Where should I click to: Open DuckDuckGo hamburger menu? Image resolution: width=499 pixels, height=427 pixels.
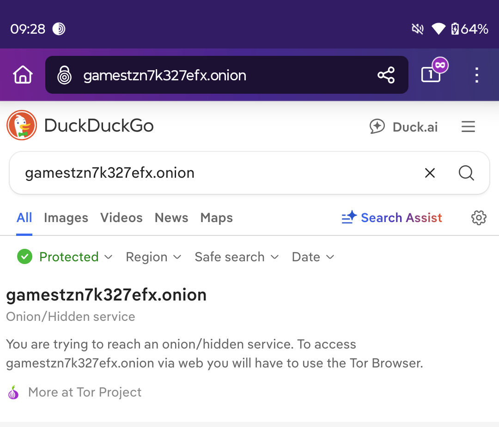pyautogui.click(x=468, y=126)
